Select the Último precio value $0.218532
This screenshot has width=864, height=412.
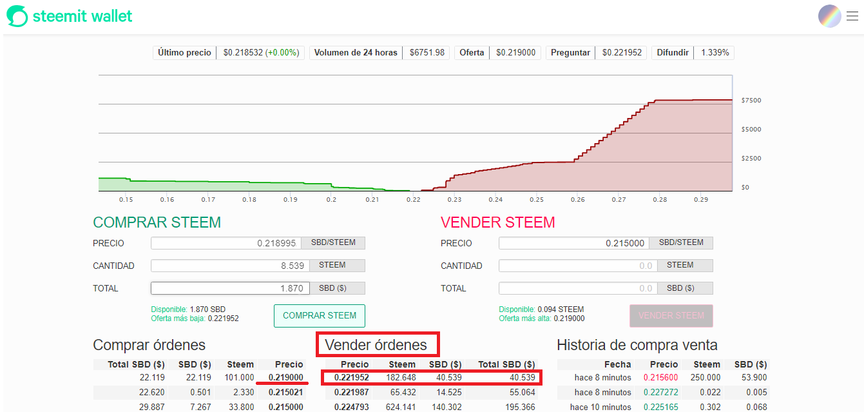243,53
